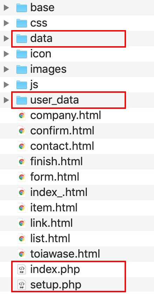Select the finish.html file name
This screenshot has height=294, width=154.
point(56,162)
